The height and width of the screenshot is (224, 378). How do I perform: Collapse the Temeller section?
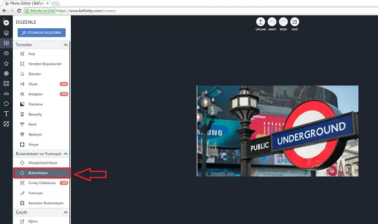point(66,45)
